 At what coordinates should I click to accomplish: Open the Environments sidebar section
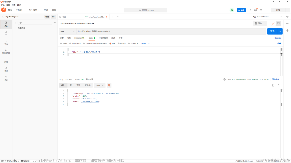tap(6, 42)
